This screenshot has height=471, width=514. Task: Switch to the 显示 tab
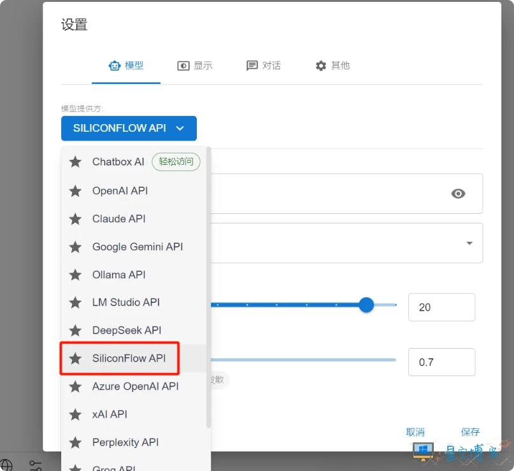pos(195,66)
